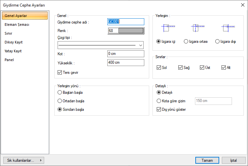Uncheck the Ters çevir checkbox
Image resolution: width=248 pixels, height=166 pixels.
[x=60, y=73]
